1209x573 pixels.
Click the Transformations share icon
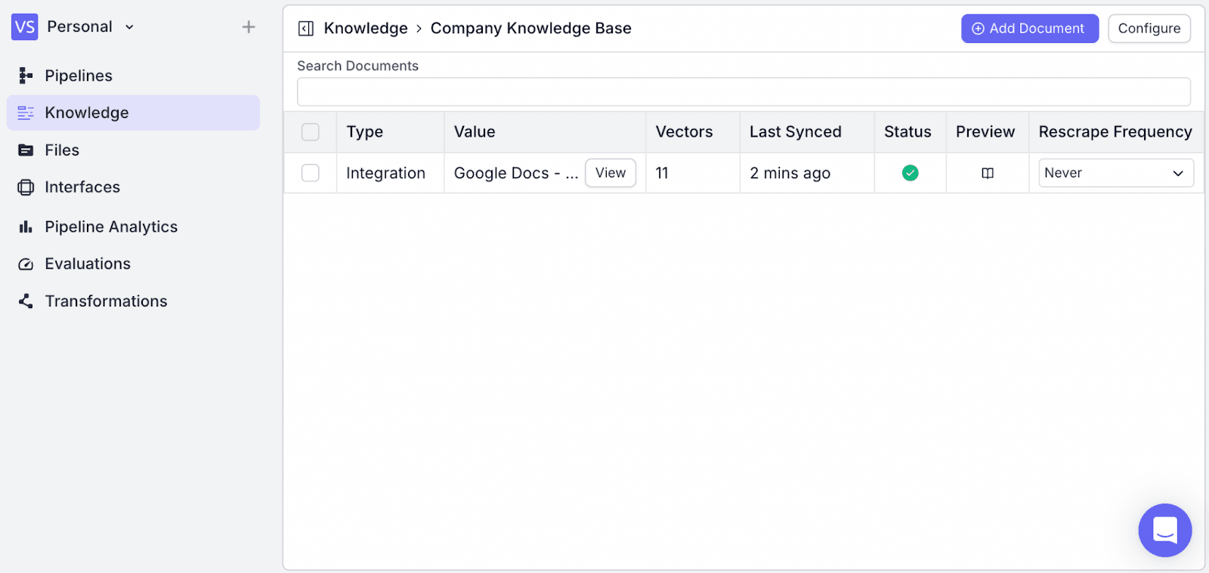coord(26,301)
